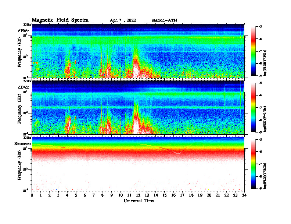Click hour tick label "8" on time axis
The height and width of the screenshot is (224, 291).
pos(103,195)
